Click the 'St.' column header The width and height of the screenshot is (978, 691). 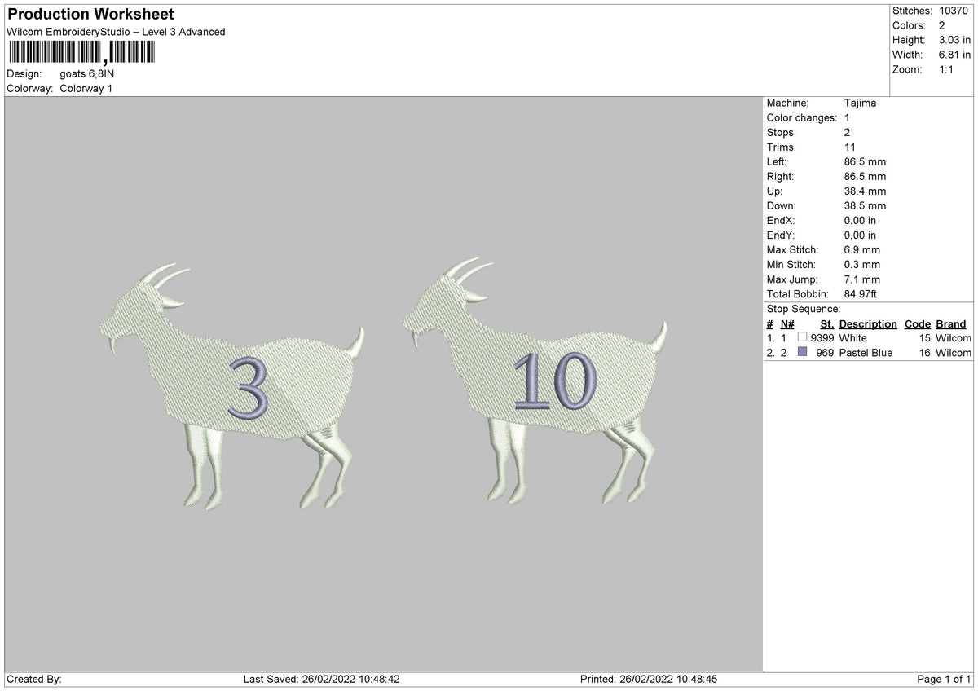[x=827, y=324]
